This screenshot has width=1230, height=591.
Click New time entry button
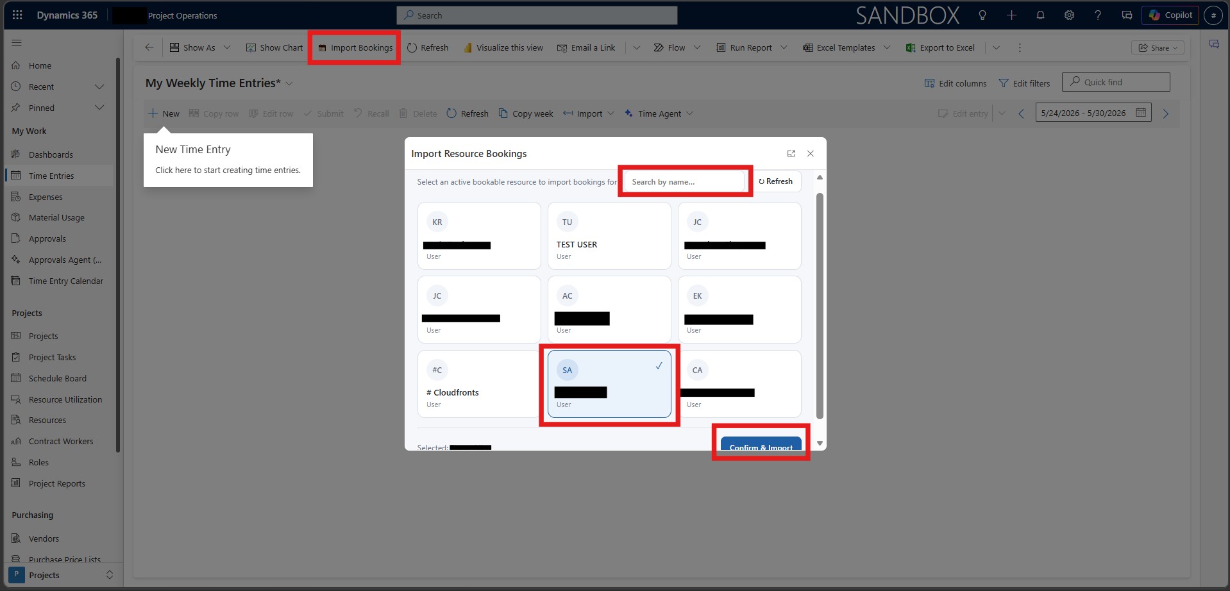click(x=164, y=113)
